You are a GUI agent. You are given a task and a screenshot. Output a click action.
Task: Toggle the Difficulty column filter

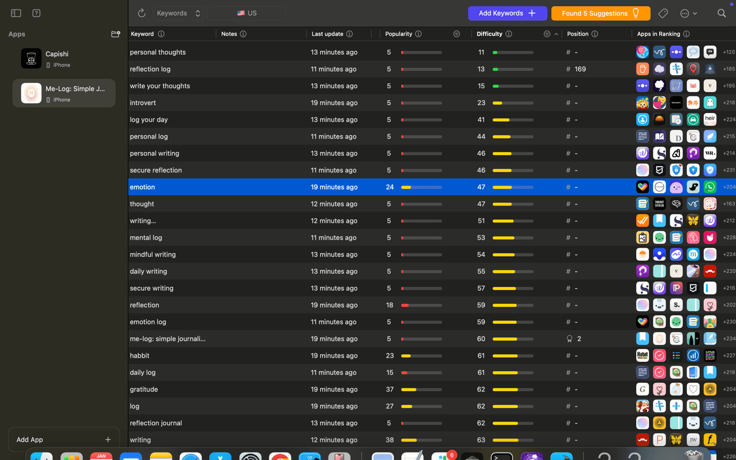(x=547, y=33)
